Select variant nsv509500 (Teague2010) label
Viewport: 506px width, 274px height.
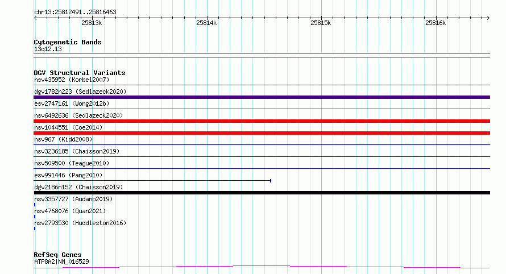click(72, 163)
